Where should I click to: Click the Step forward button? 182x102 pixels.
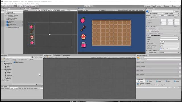(x=92, y=6)
